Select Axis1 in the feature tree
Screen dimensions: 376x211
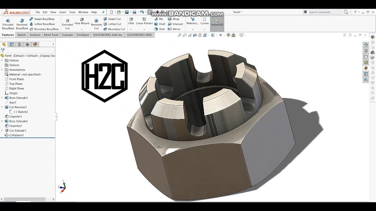point(11,103)
